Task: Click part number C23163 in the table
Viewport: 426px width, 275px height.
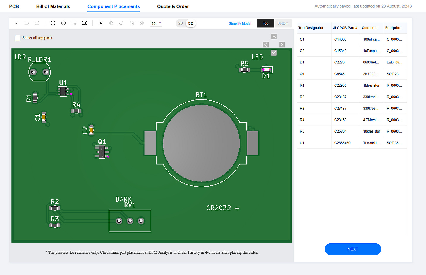Action: (x=341, y=120)
